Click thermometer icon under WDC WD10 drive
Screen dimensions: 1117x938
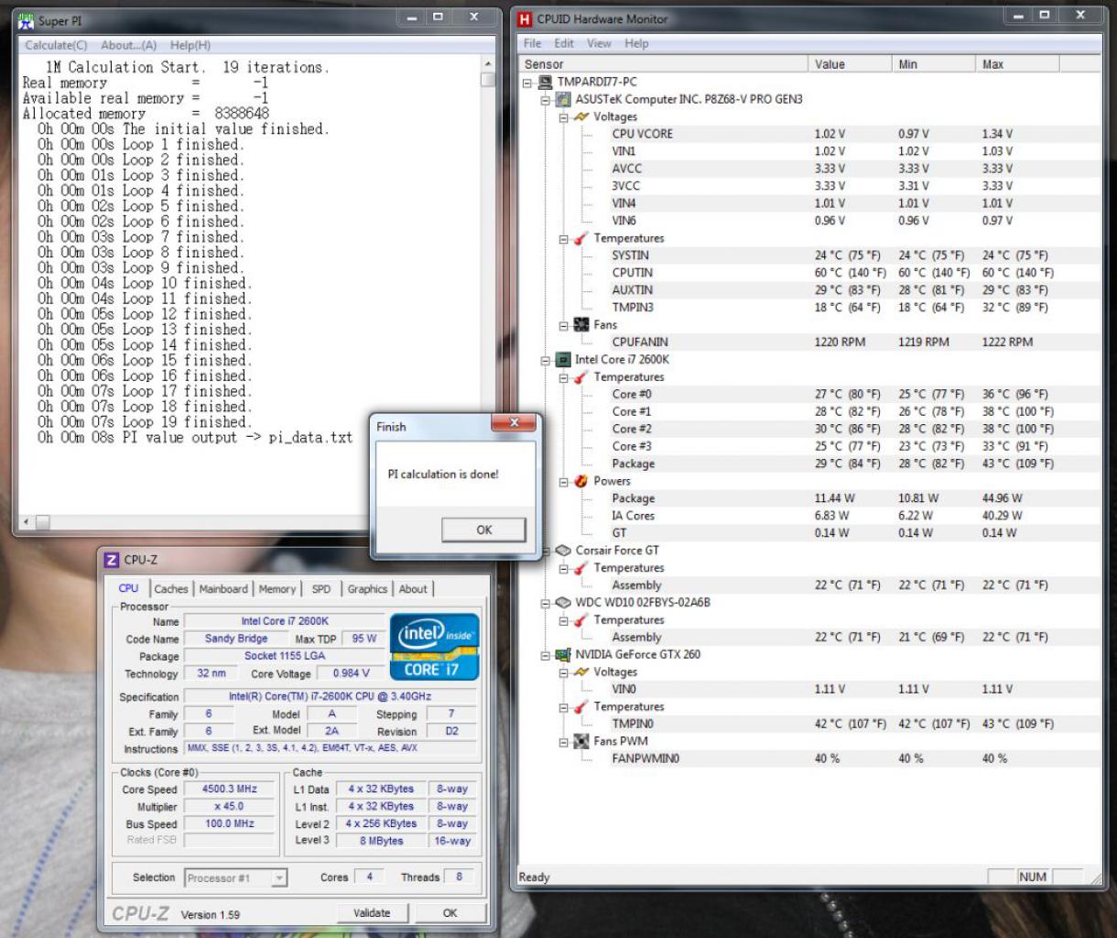pos(581,620)
